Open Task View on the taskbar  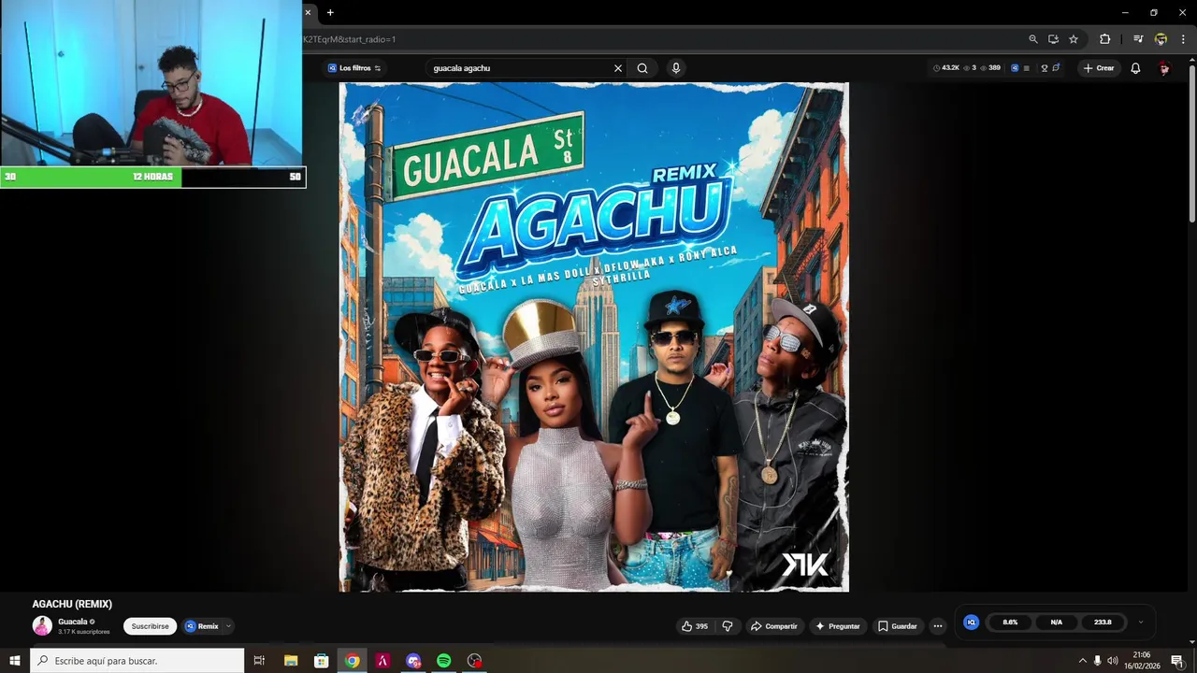pos(260,661)
